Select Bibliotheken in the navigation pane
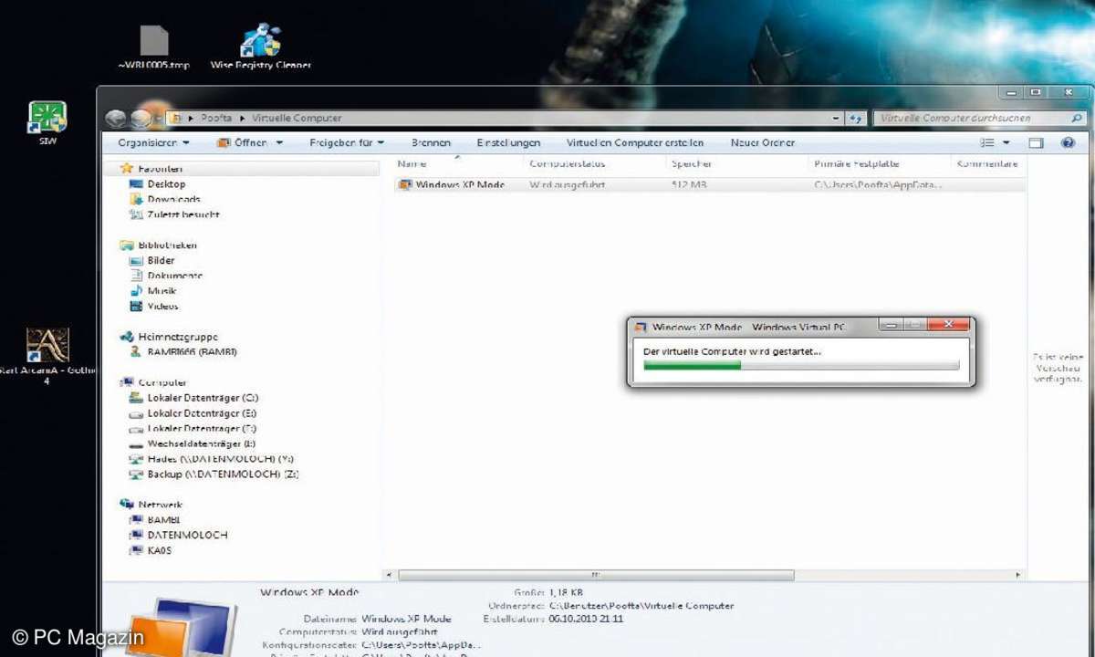Viewport: 1095px width, 657px height. tap(159, 245)
